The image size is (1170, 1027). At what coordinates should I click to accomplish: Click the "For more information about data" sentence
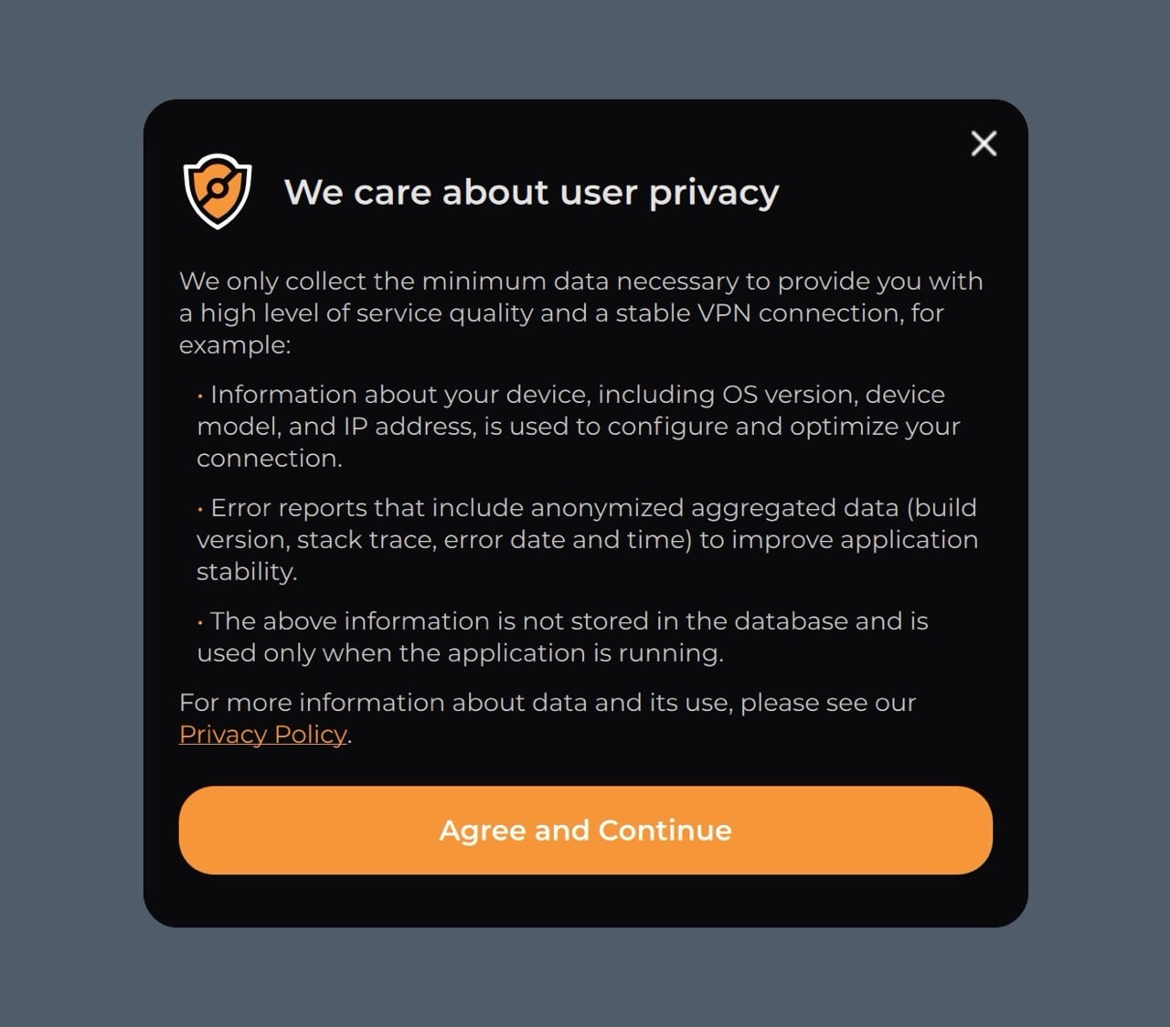click(547, 703)
